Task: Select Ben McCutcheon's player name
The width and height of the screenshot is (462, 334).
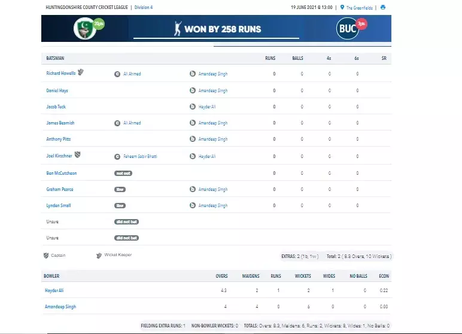Action: coord(62,173)
